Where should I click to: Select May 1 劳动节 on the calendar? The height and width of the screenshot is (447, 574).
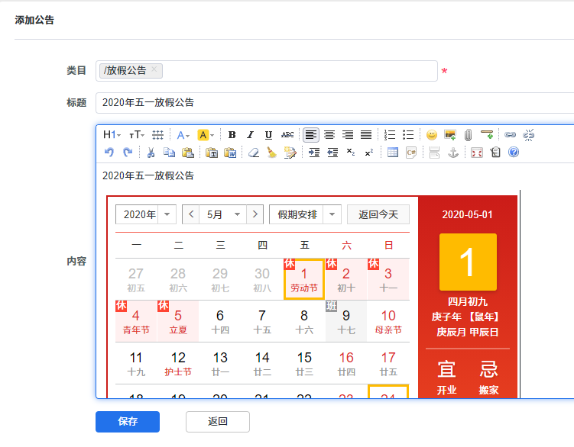[x=304, y=279]
